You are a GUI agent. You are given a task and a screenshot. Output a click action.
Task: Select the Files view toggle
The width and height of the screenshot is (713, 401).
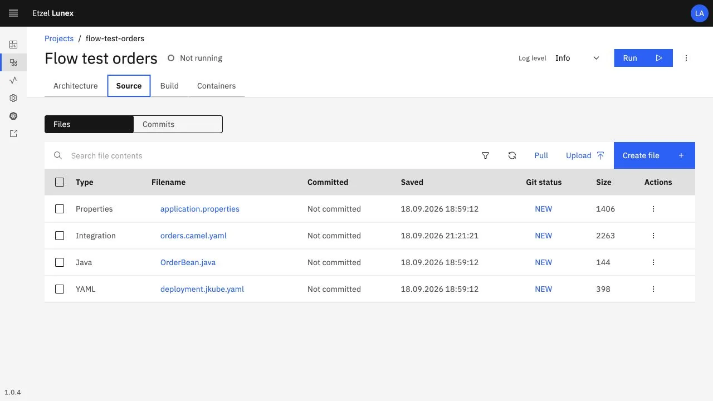(x=89, y=124)
